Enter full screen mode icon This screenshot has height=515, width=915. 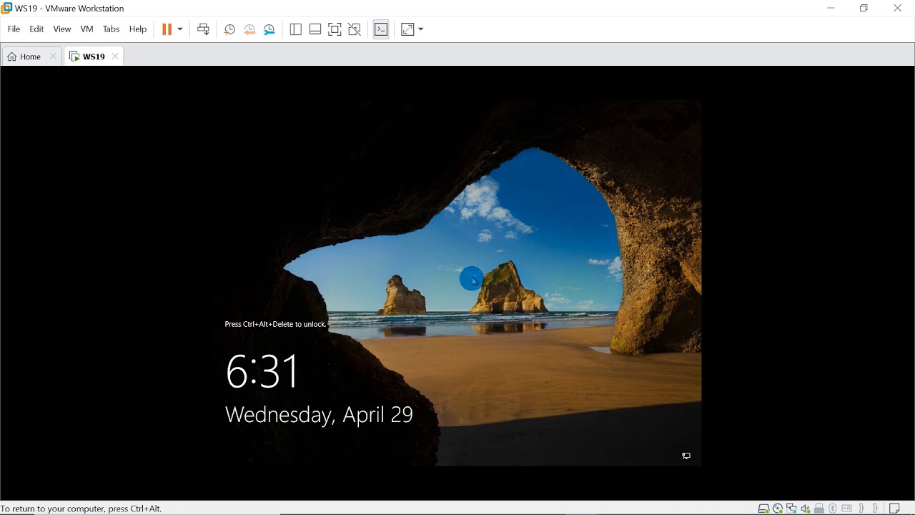[335, 29]
